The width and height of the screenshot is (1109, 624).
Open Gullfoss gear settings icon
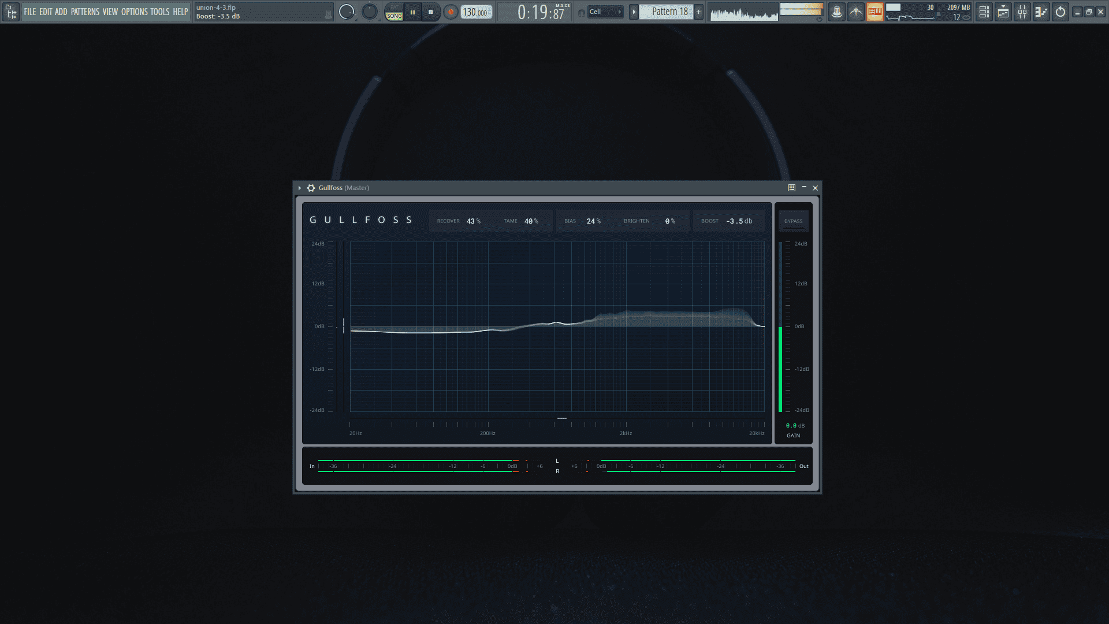pyautogui.click(x=311, y=188)
